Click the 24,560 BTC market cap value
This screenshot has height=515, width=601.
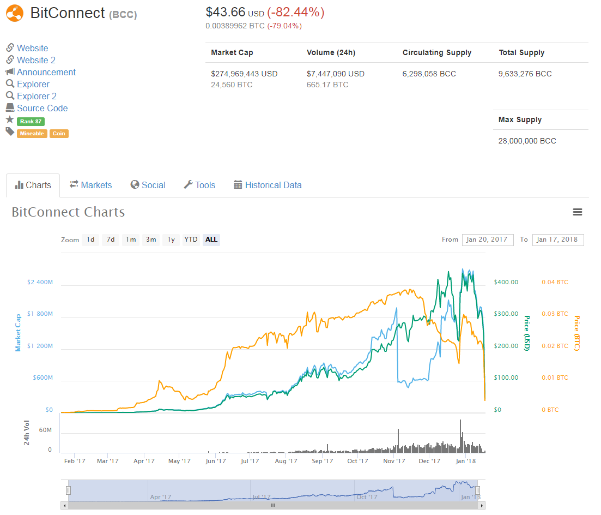[232, 85]
